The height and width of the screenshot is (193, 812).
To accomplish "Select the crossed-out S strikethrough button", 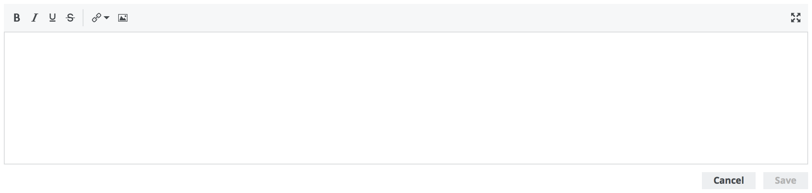I will point(70,18).
